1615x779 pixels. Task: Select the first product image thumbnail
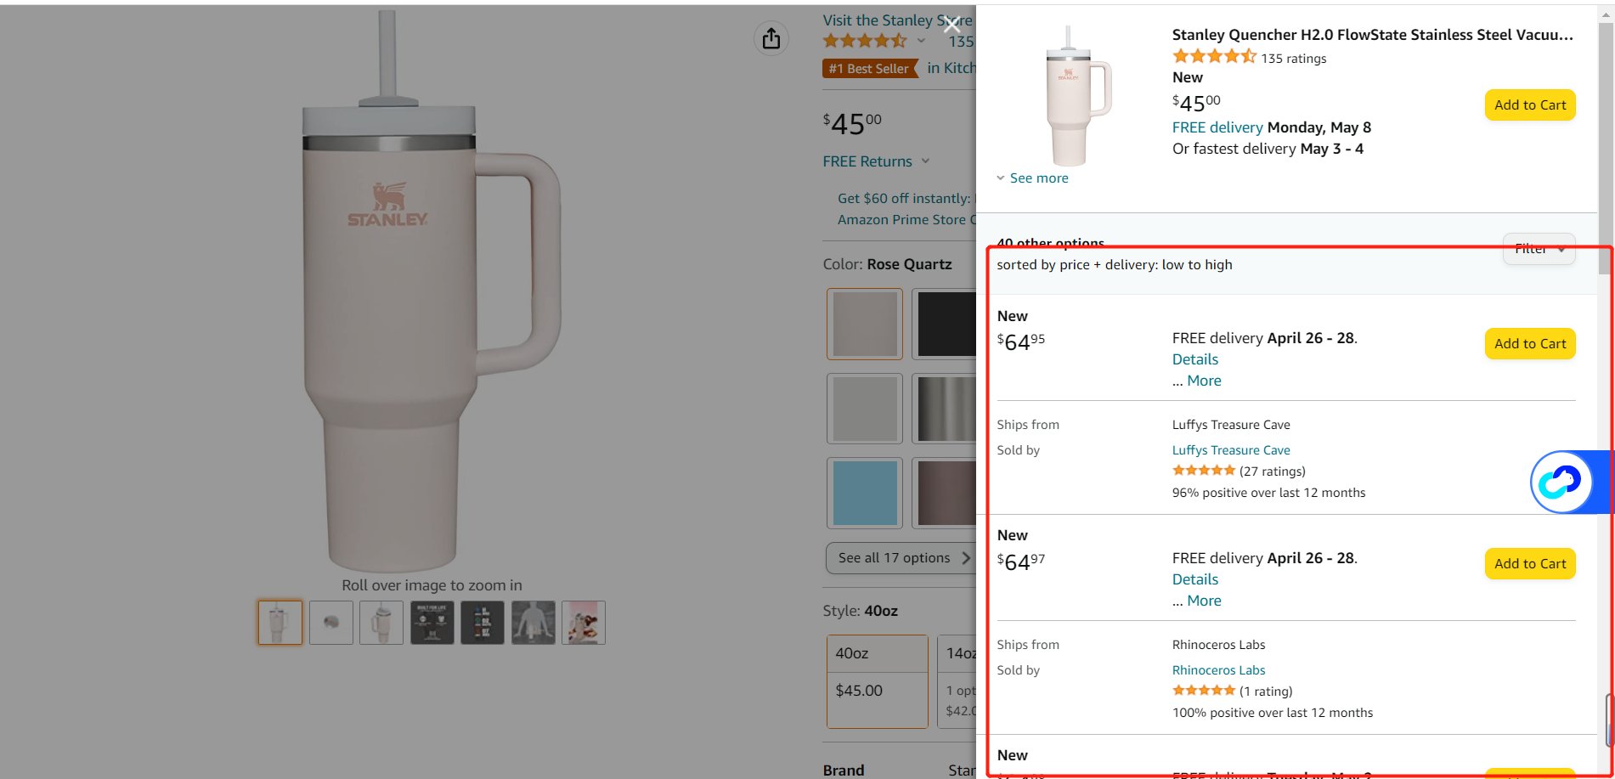point(280,623)
